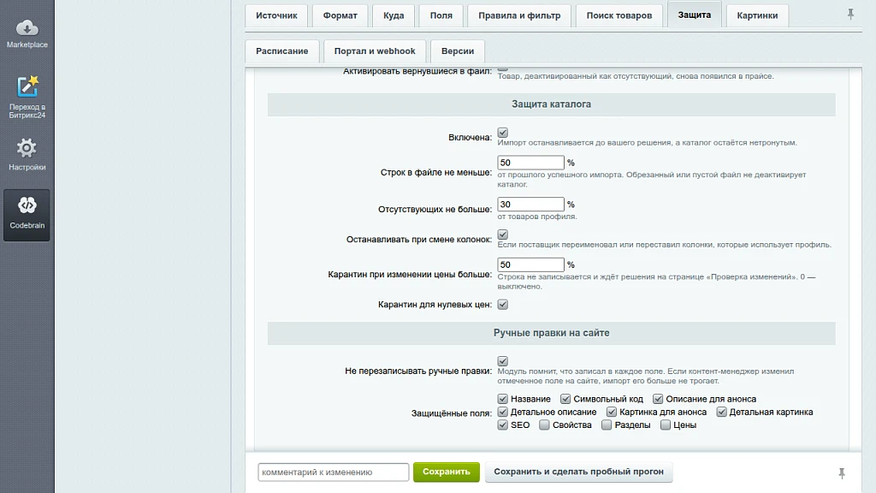Screen dimensions: 876x493
Task: Click the Защита каталога section header
Action: (x=552, y=104)
